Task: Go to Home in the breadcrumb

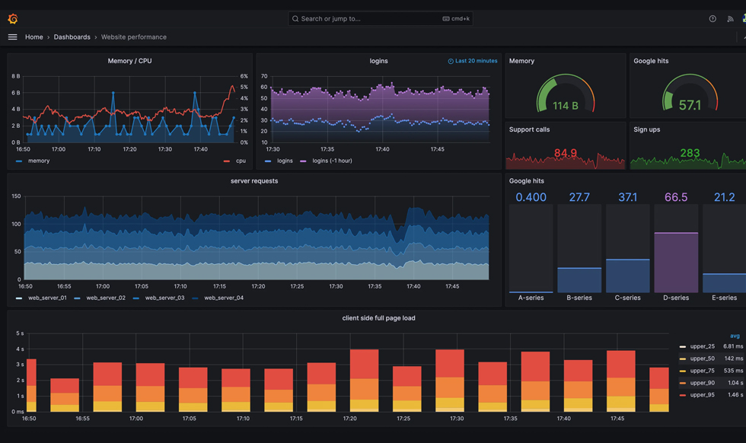Action: [x=33, y=37]
